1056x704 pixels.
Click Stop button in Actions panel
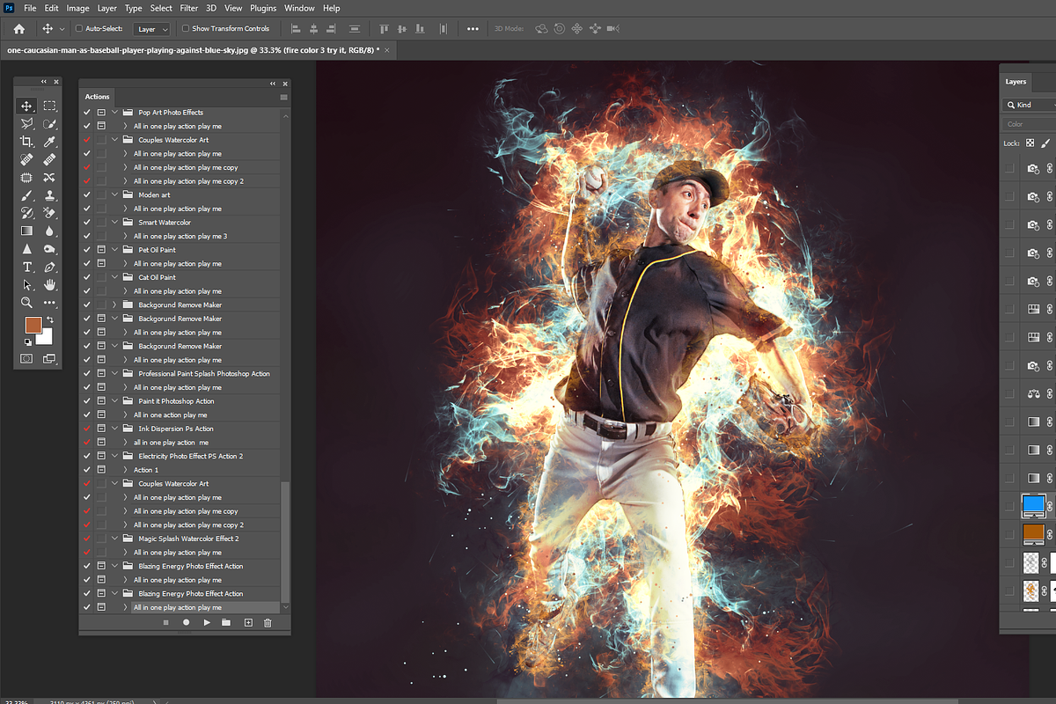pyautogui.click(x=166, y=622)
